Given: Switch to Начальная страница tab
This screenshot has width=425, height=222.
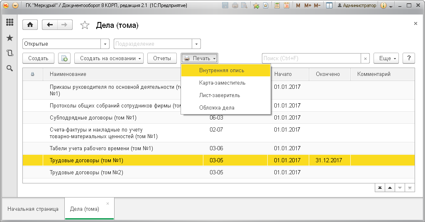Looking at the screenshot, I should (33, 209).
